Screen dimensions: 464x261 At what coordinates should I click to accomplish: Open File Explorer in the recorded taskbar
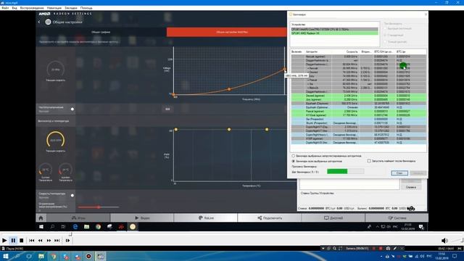point(86,227)
